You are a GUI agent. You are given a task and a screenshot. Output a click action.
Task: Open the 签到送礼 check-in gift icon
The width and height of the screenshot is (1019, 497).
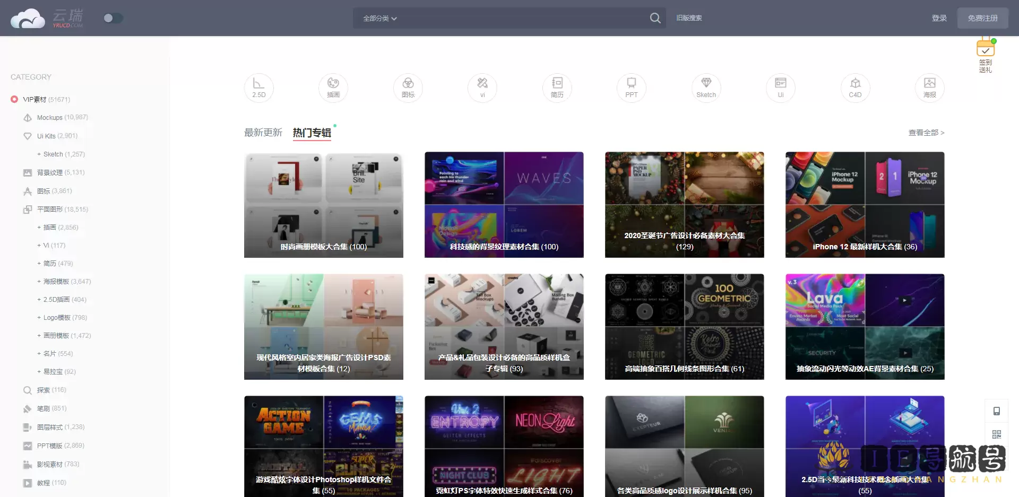click(x=985, y=54)
